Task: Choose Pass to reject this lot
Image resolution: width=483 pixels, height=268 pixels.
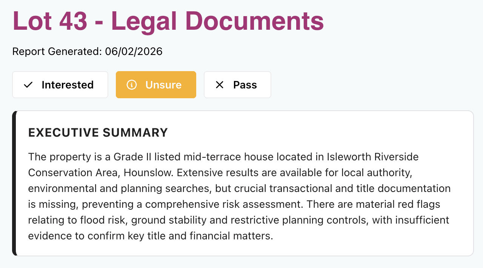Action: pyautogui.click(x=237, y=85)
